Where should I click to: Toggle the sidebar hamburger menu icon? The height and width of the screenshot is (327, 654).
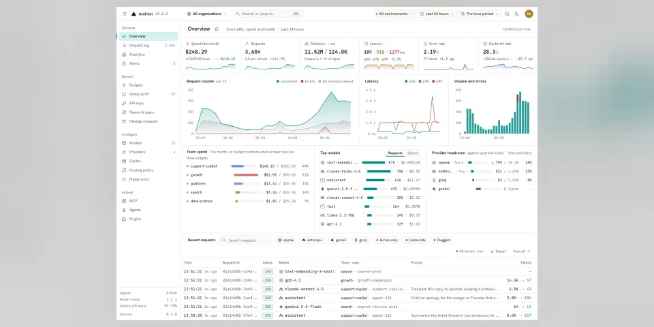(124, 14)
